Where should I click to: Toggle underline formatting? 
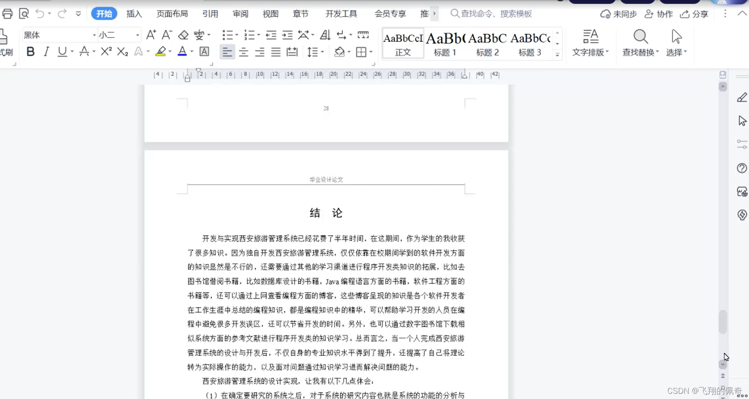click(62, 52)
